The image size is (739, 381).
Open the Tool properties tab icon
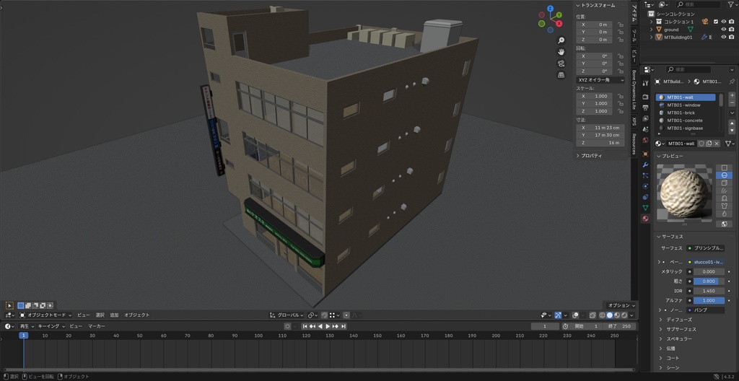645,84
